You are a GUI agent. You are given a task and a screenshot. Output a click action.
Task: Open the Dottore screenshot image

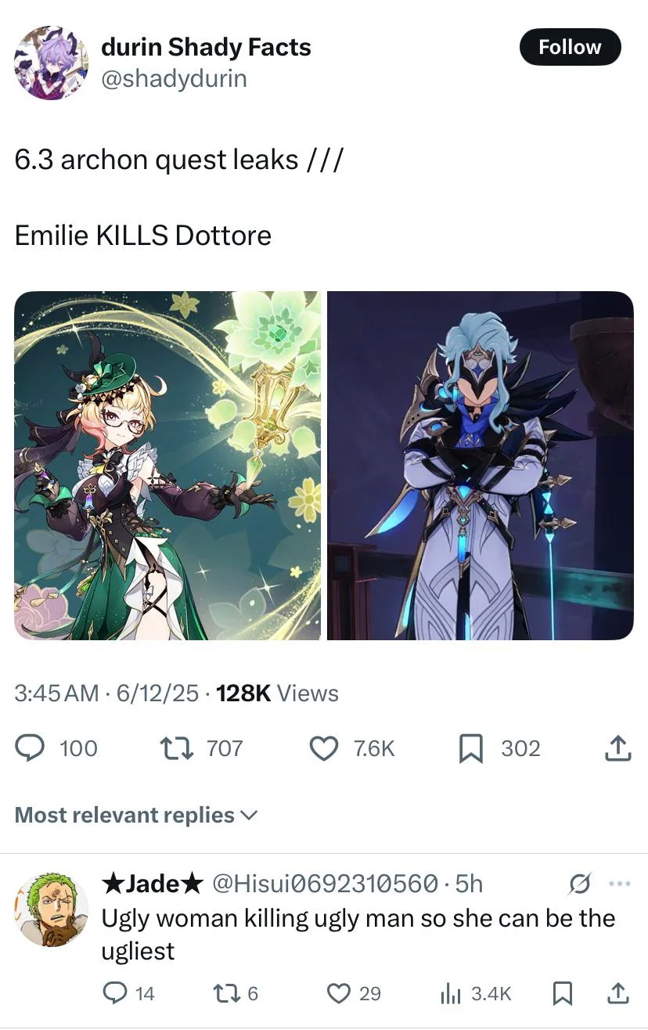tap(480, 466)
